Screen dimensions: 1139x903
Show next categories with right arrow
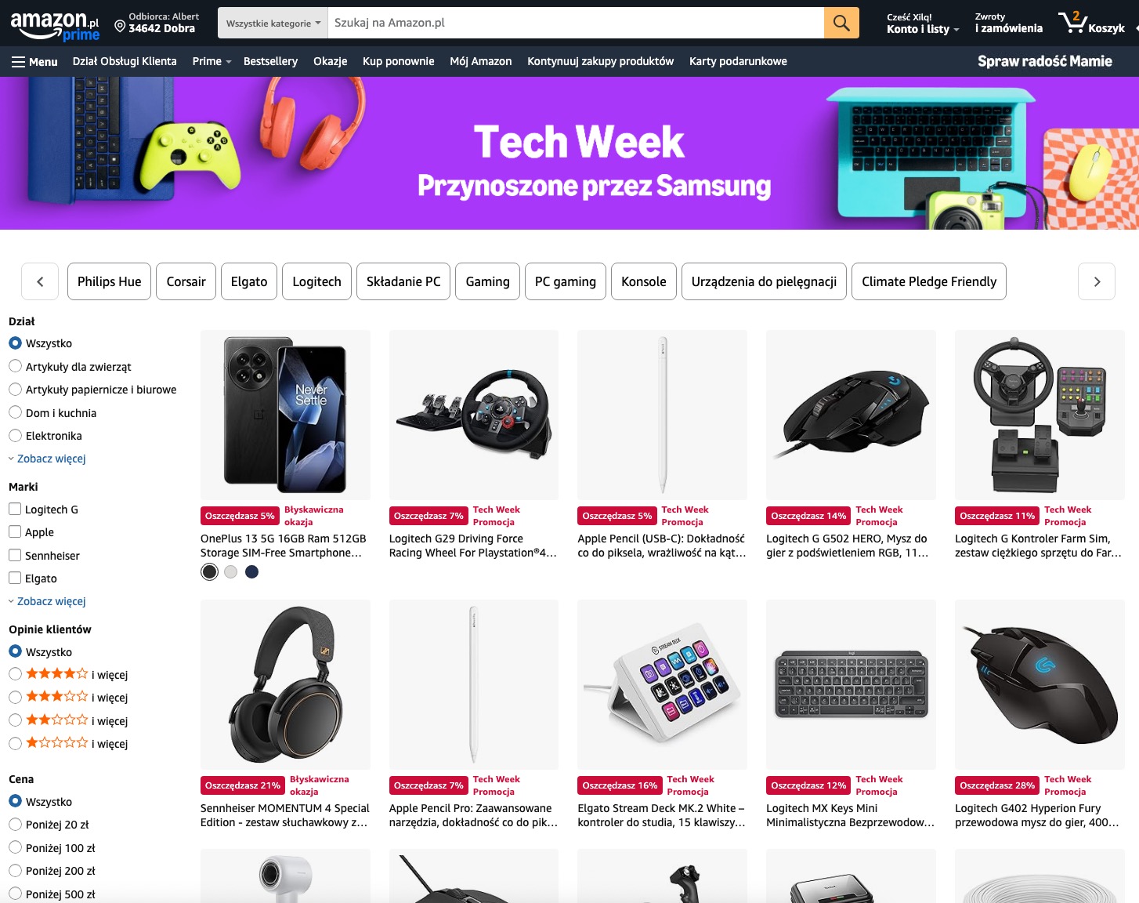pyautogui.click(x=1097, y=281)
